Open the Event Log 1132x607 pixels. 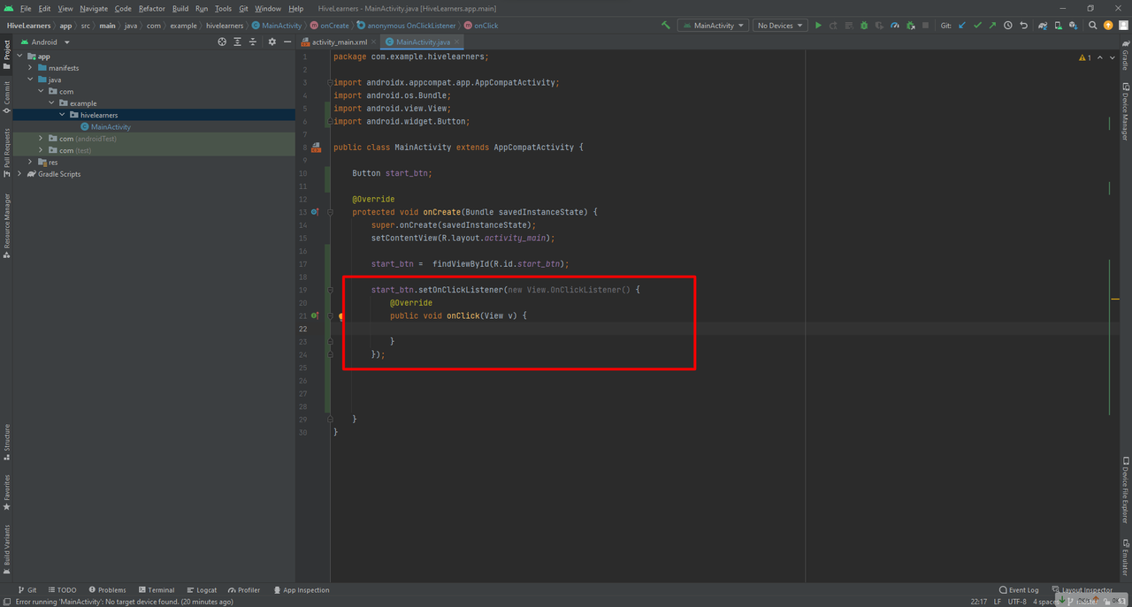[1019, 590]
